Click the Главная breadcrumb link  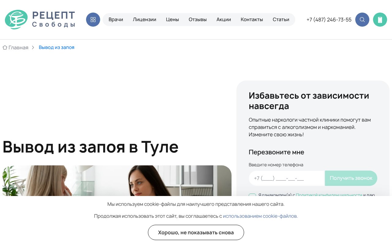[19, 47]
